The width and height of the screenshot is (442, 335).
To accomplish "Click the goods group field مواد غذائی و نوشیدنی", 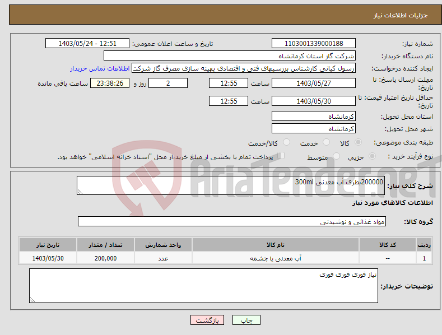I will [x=232, y=222].
